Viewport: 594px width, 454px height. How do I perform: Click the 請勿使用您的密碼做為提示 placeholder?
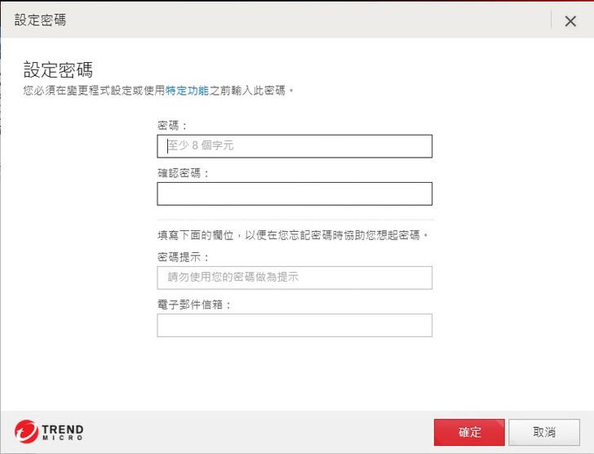tap(233, 278)
